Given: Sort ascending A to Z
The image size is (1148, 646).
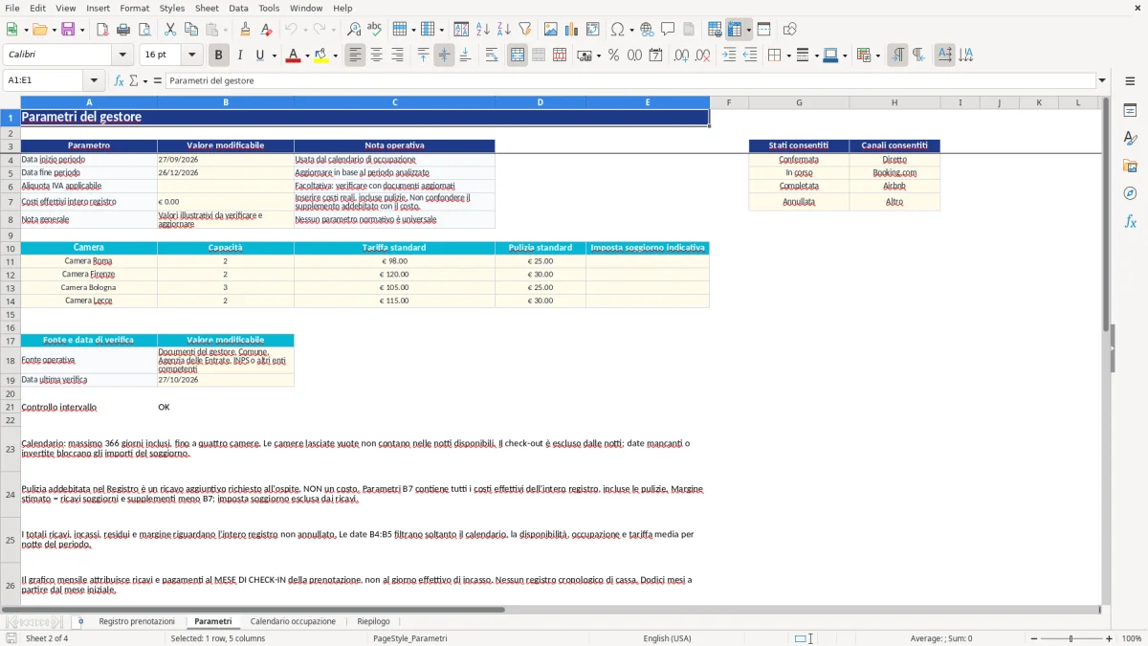Looking at the screenshot, I should (x=482, y=30).
